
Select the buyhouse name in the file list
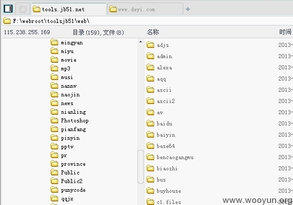(169, 191)
